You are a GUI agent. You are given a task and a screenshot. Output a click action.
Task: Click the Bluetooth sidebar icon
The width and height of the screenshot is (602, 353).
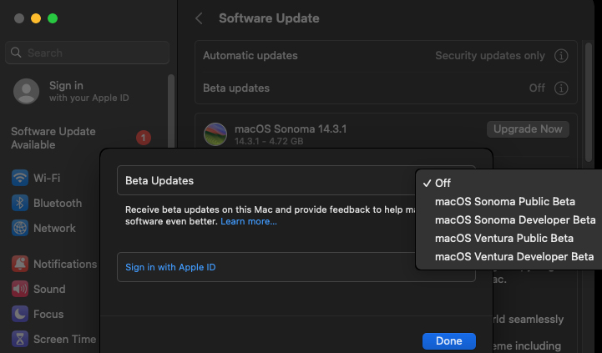point(20,203)
